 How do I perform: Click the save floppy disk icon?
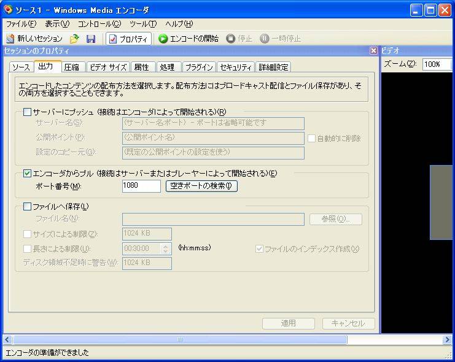(x=91, y=39)
